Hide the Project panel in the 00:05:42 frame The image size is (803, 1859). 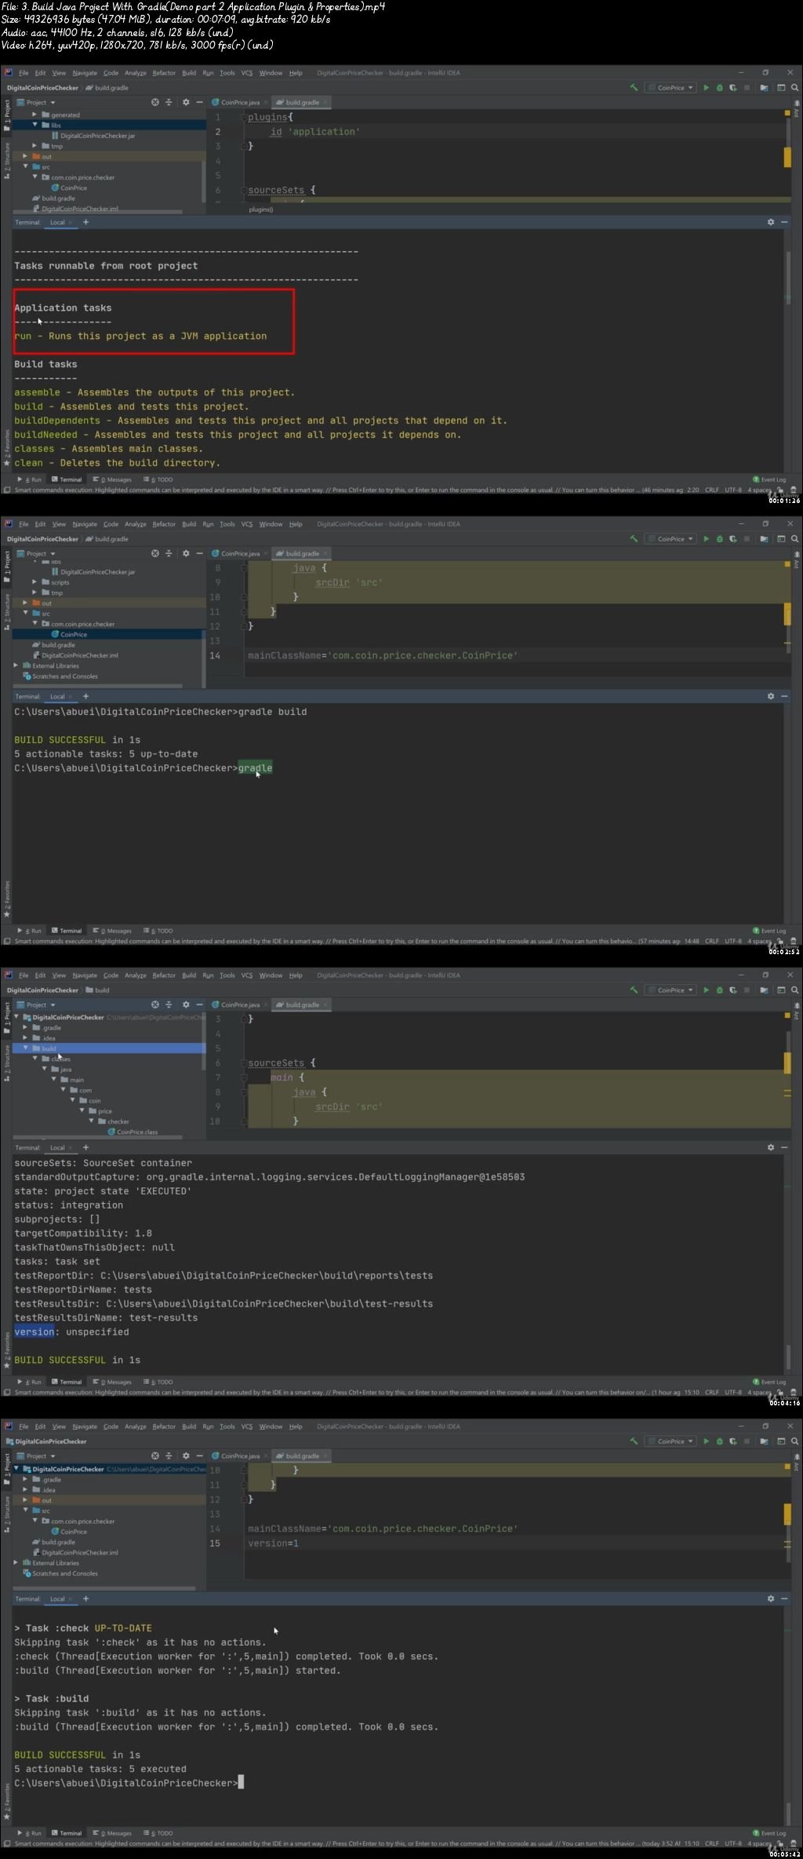(199, 1456)
